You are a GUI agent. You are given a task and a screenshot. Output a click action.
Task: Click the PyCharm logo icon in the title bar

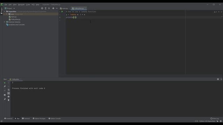[x=2, y=5]
